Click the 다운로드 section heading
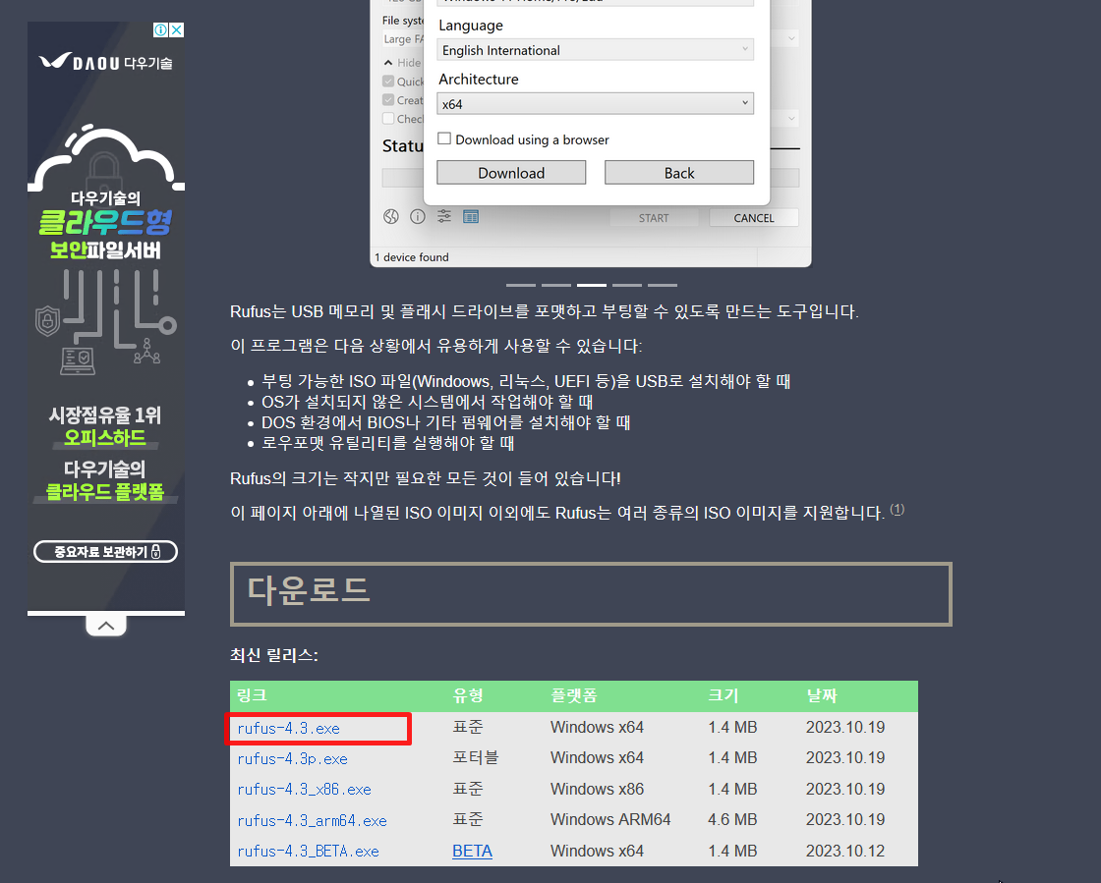The height and width of the screenshot is (883, 1101). click(309, 590)
